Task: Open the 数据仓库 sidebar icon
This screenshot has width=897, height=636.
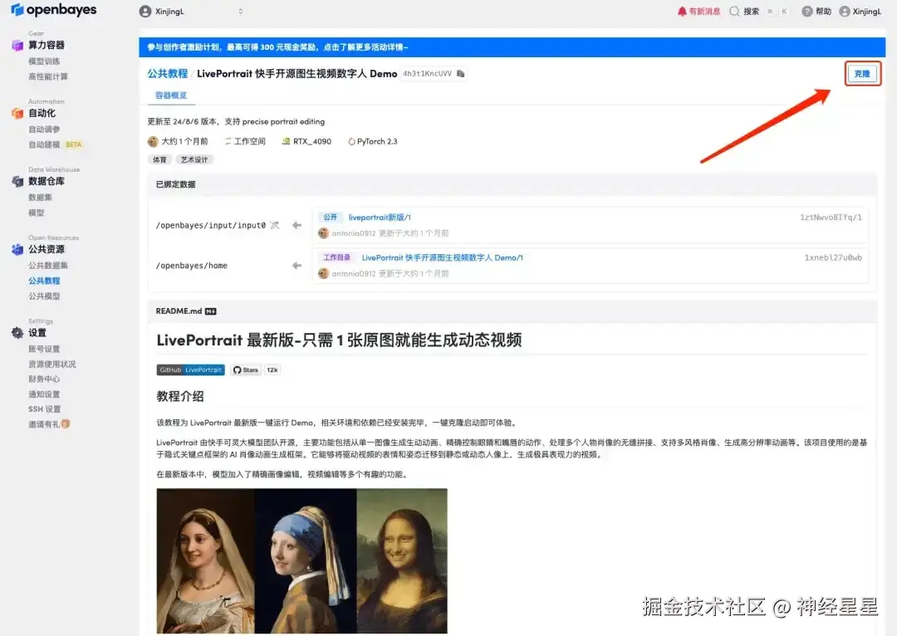Action: click(17, 181)
